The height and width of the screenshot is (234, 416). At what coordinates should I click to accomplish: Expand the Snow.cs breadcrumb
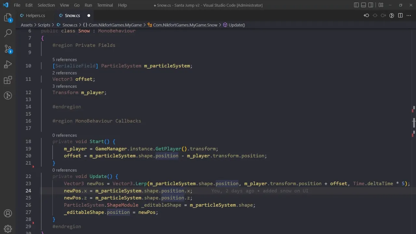67,25
